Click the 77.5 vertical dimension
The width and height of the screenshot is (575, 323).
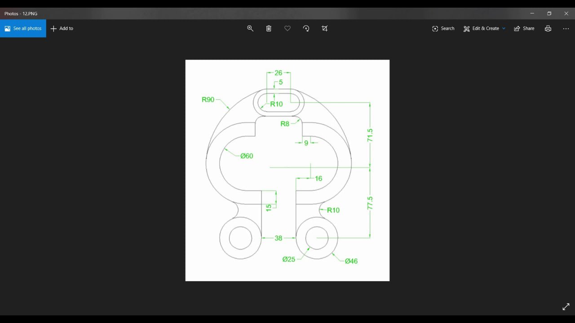point(370,203)
